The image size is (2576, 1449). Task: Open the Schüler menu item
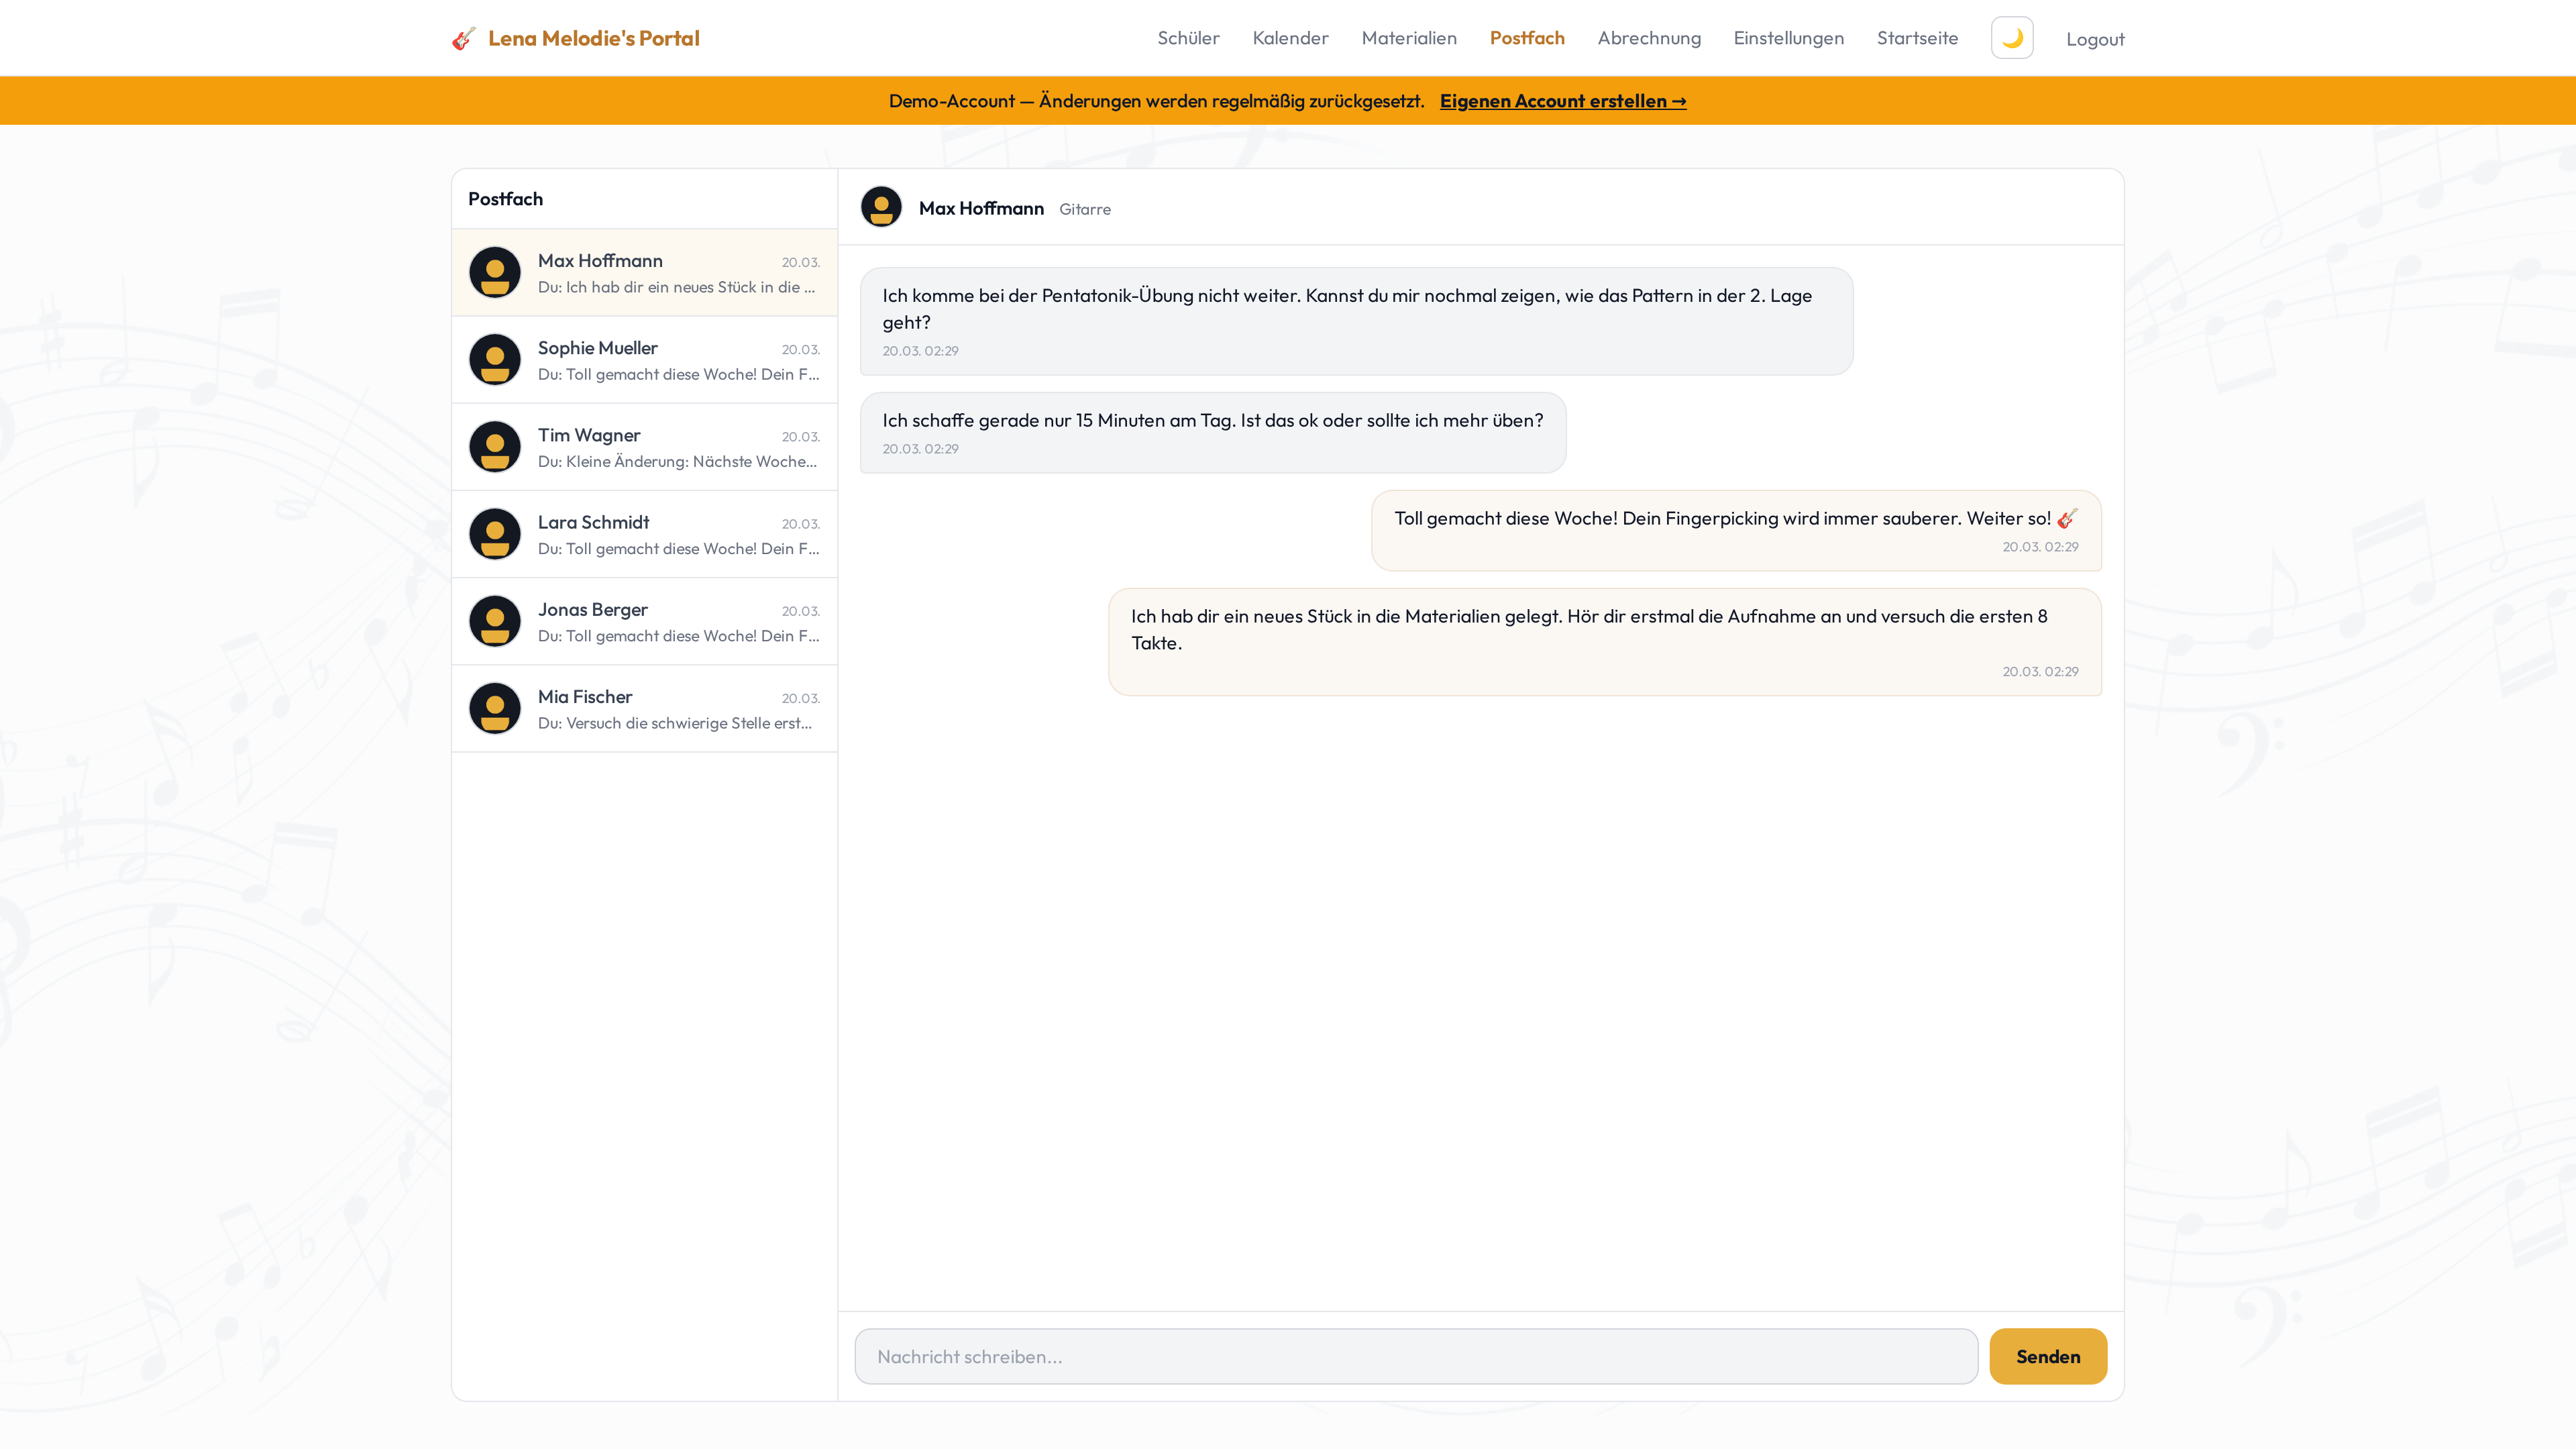pyautogui.click(x=1188, y=38)
